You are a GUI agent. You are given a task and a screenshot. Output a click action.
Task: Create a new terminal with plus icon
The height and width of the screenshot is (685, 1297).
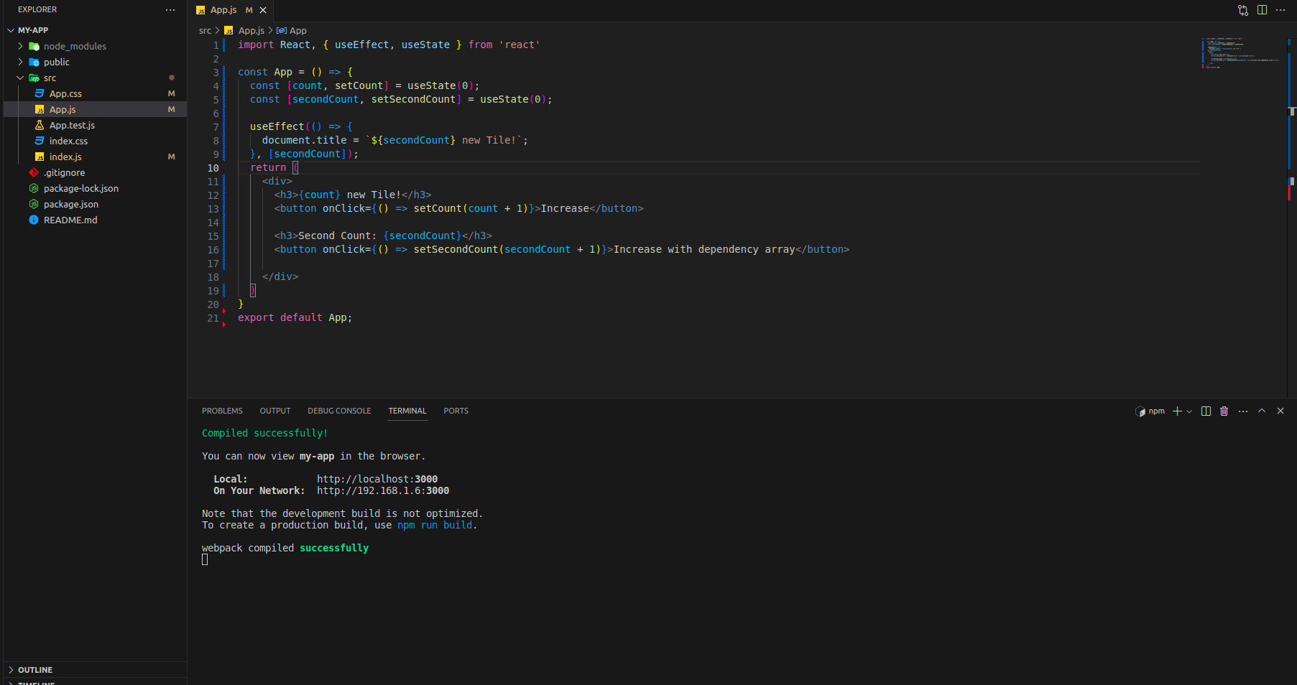[1177, 411]
